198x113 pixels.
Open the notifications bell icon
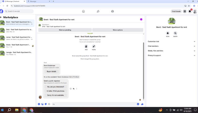[190, 11]
